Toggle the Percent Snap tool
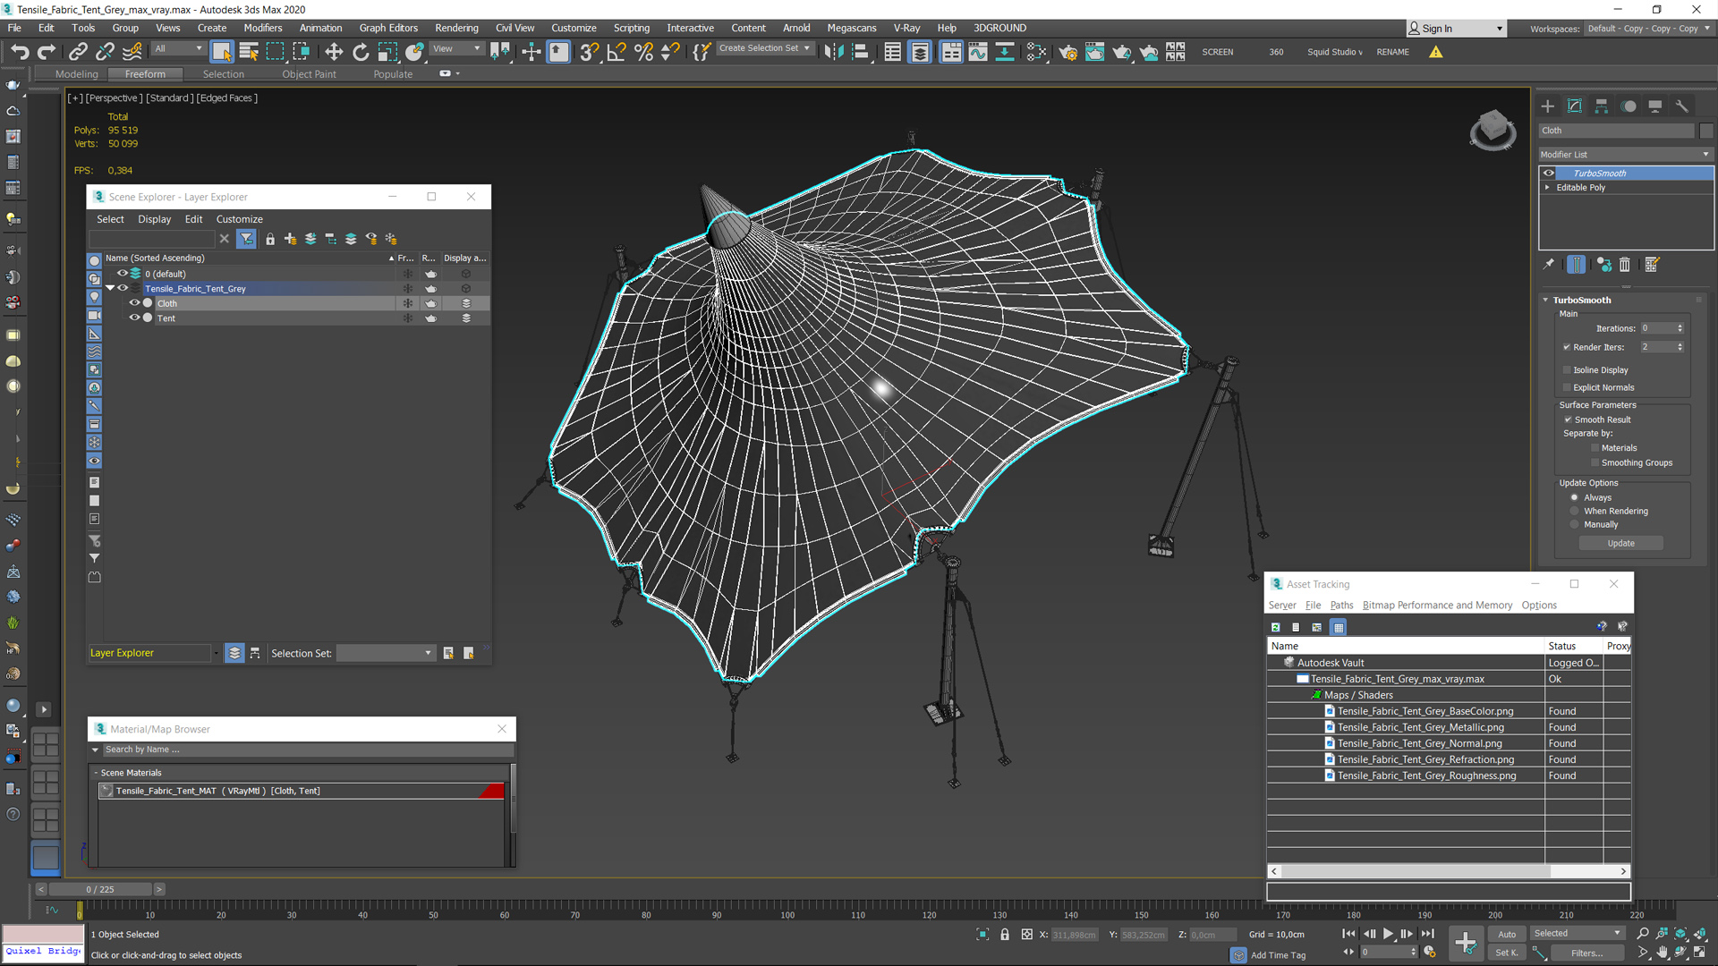 [x=643, y=52]
